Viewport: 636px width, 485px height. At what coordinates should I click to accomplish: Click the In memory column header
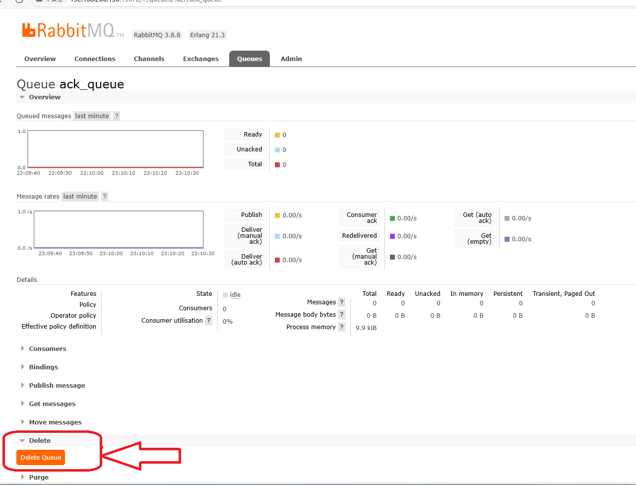(467, 293)
